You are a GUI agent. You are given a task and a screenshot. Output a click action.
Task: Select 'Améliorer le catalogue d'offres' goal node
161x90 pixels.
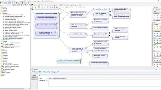click(46, 18)
